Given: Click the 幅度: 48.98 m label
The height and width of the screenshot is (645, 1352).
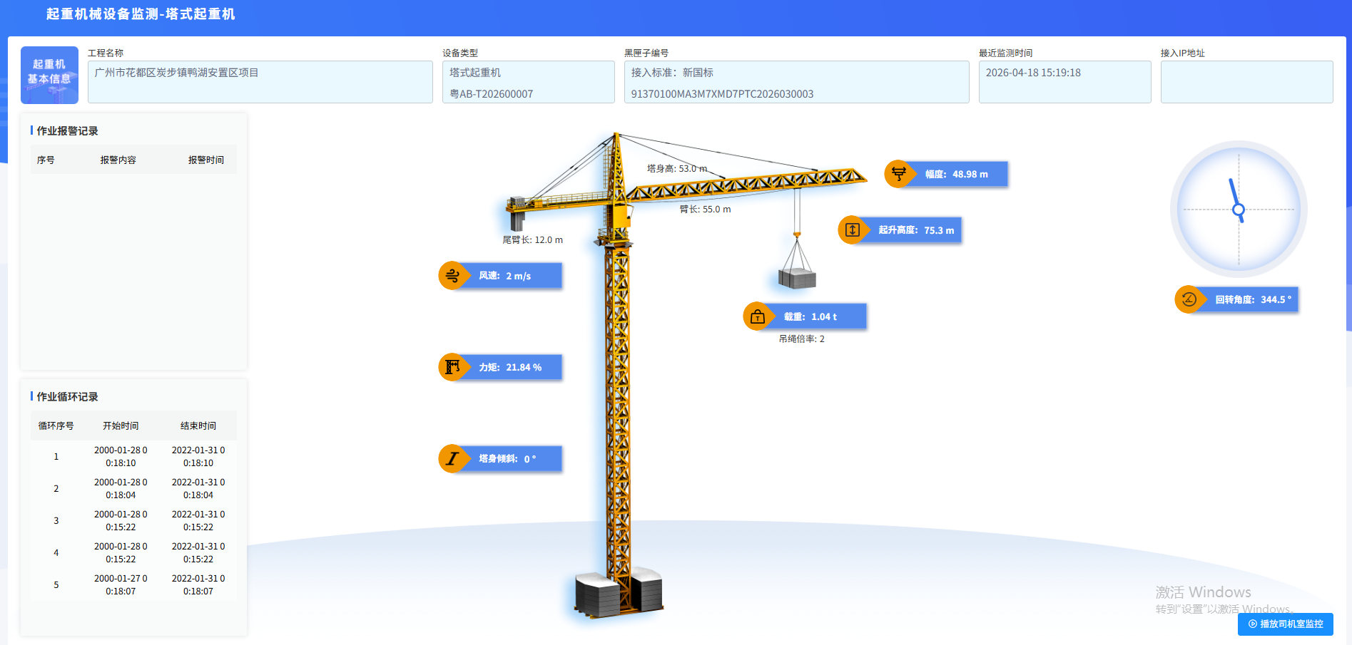Looking at the screenshot, I should click(957, 174).
